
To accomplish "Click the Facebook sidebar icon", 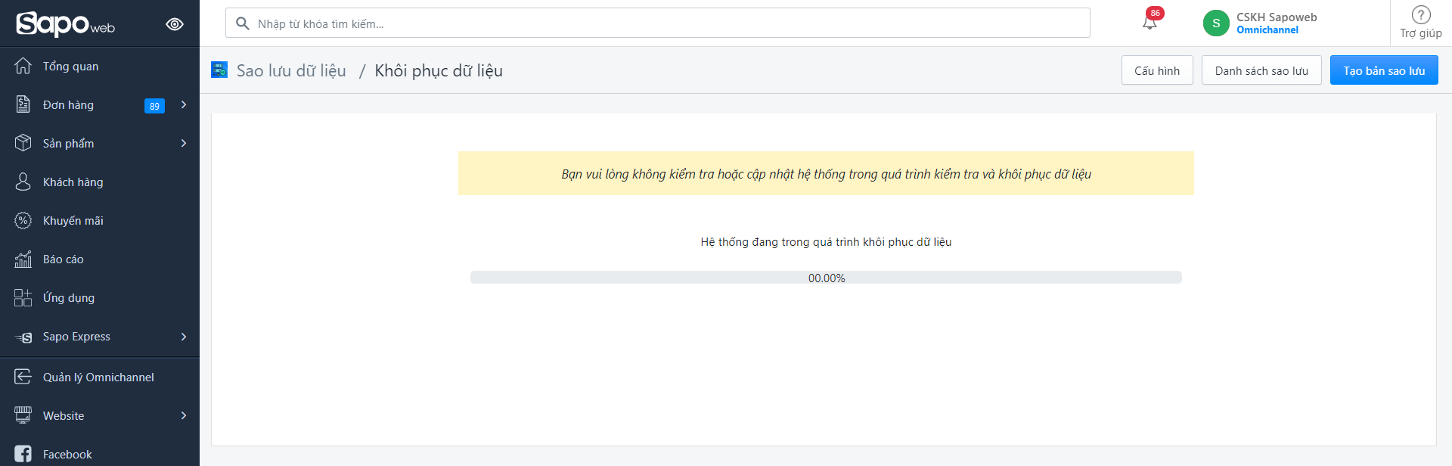I will pos(23,454).
